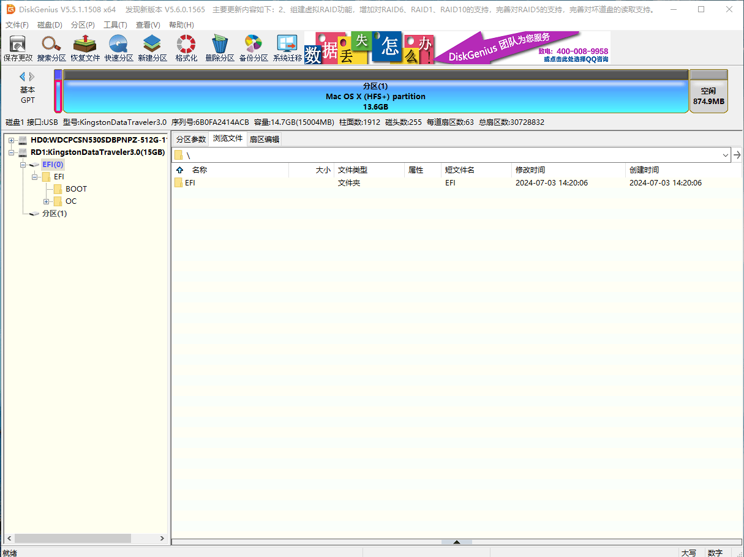The image size is (744, 557).
Task: Go to previous disk with left arrow
Action: 23,77
